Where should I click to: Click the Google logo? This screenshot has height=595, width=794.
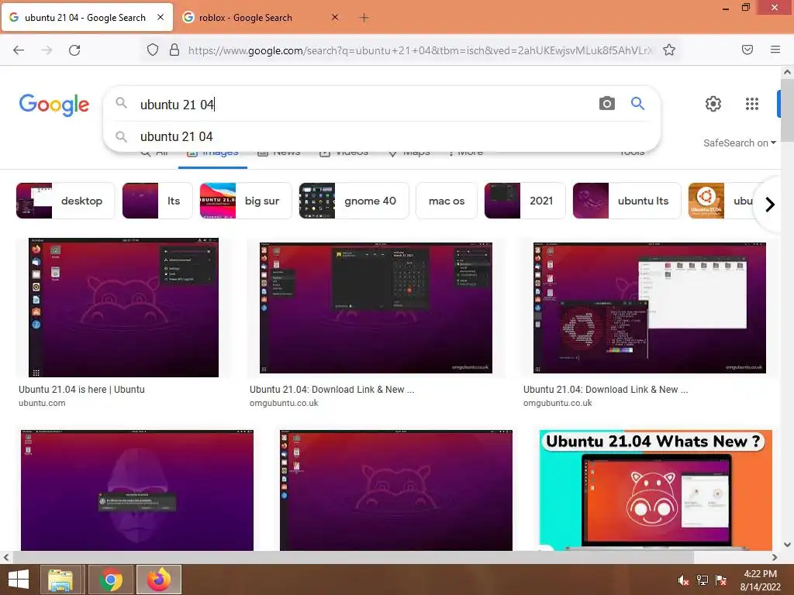click(54, 105)
